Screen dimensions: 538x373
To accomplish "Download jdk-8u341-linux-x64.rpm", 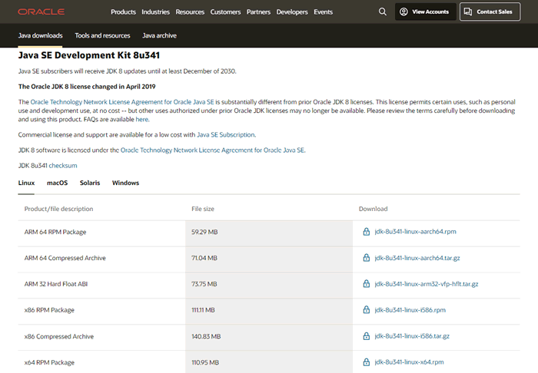I will coord(409,362).
